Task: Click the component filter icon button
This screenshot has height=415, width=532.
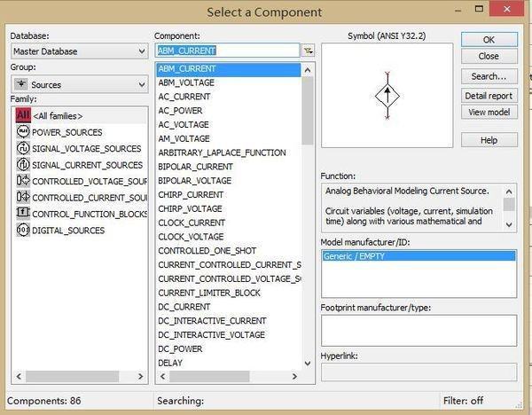Action: click(309, 51)
